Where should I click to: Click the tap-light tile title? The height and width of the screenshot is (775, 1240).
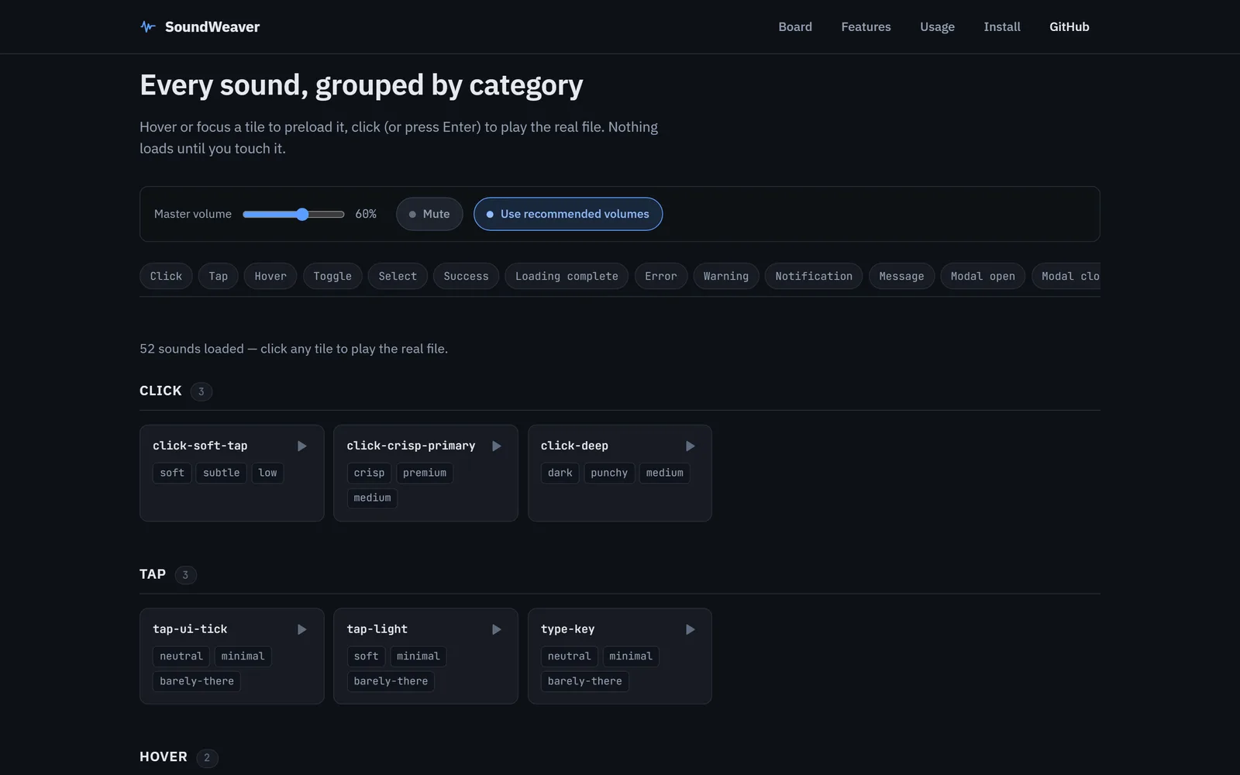pyautogui.click(x=377, y=630)
